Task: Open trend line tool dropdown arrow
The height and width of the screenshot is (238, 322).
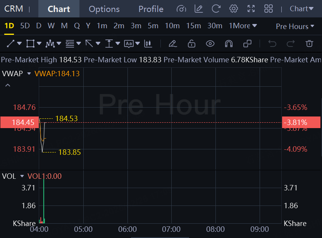Action: pyautogui.click(x=19, y=43)
